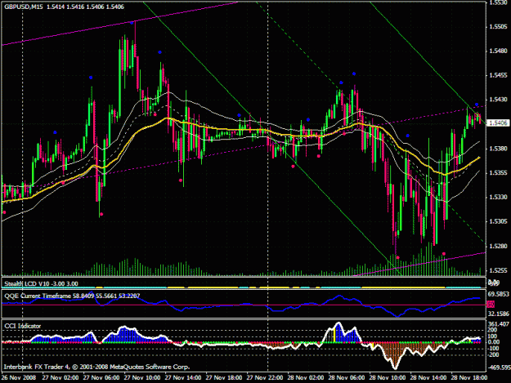Select the Stealth LCD V10 indicator label
This screenshot has width=511, height=383.
41,283
